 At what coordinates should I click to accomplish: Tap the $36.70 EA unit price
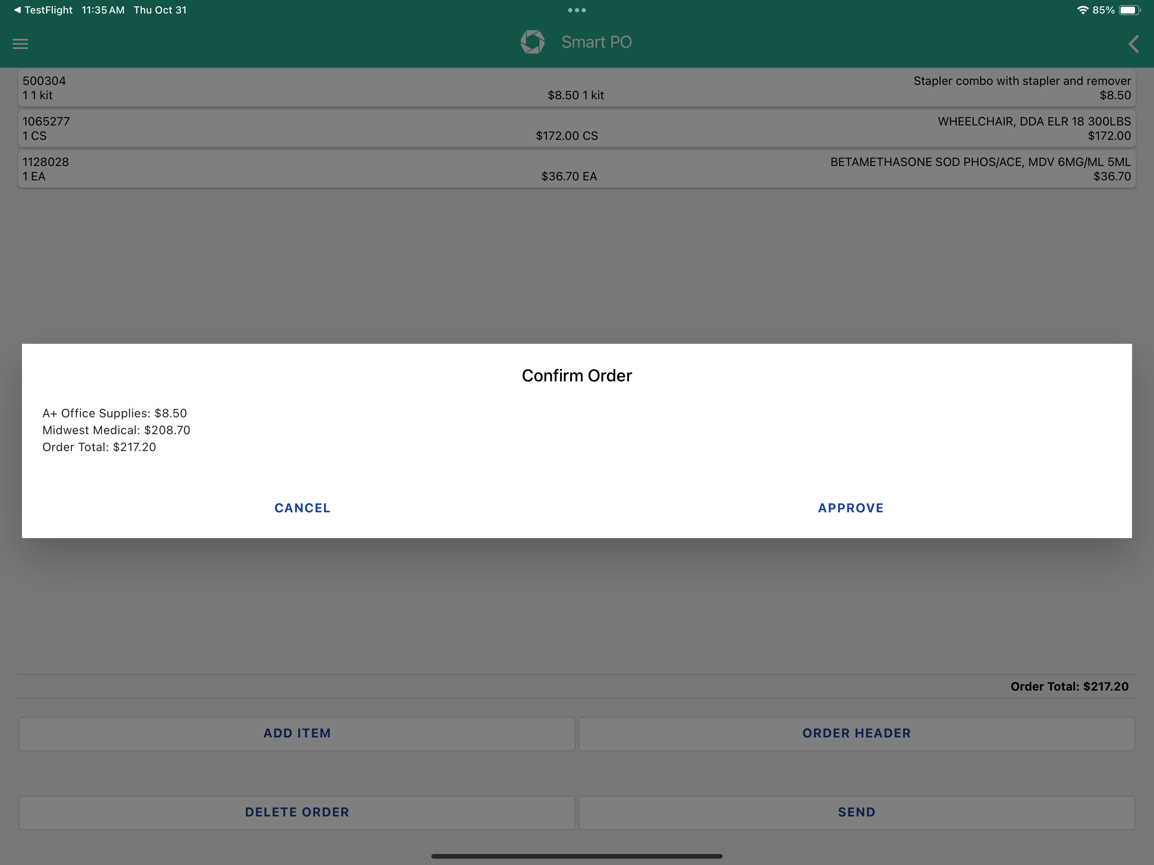tap(569, 177)
